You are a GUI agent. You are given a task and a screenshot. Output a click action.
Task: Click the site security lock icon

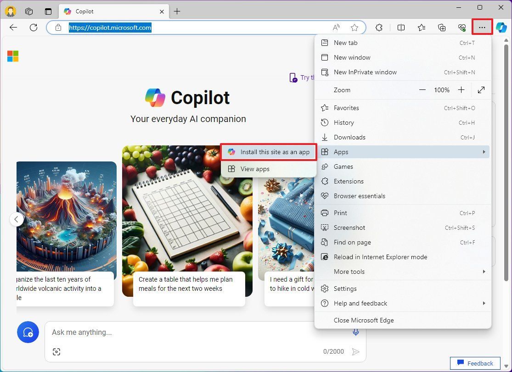click(x=58, y=28)
